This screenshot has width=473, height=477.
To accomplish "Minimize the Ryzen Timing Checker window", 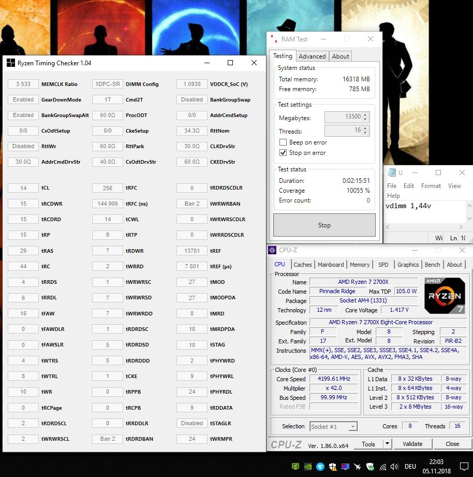I will coord(207,63).
